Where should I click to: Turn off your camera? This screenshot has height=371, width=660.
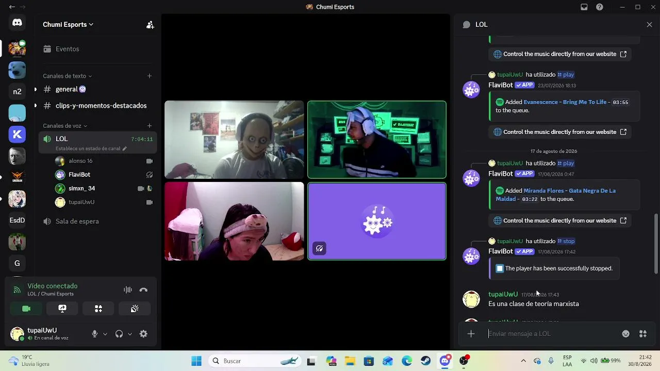click(x=26, y=309)
